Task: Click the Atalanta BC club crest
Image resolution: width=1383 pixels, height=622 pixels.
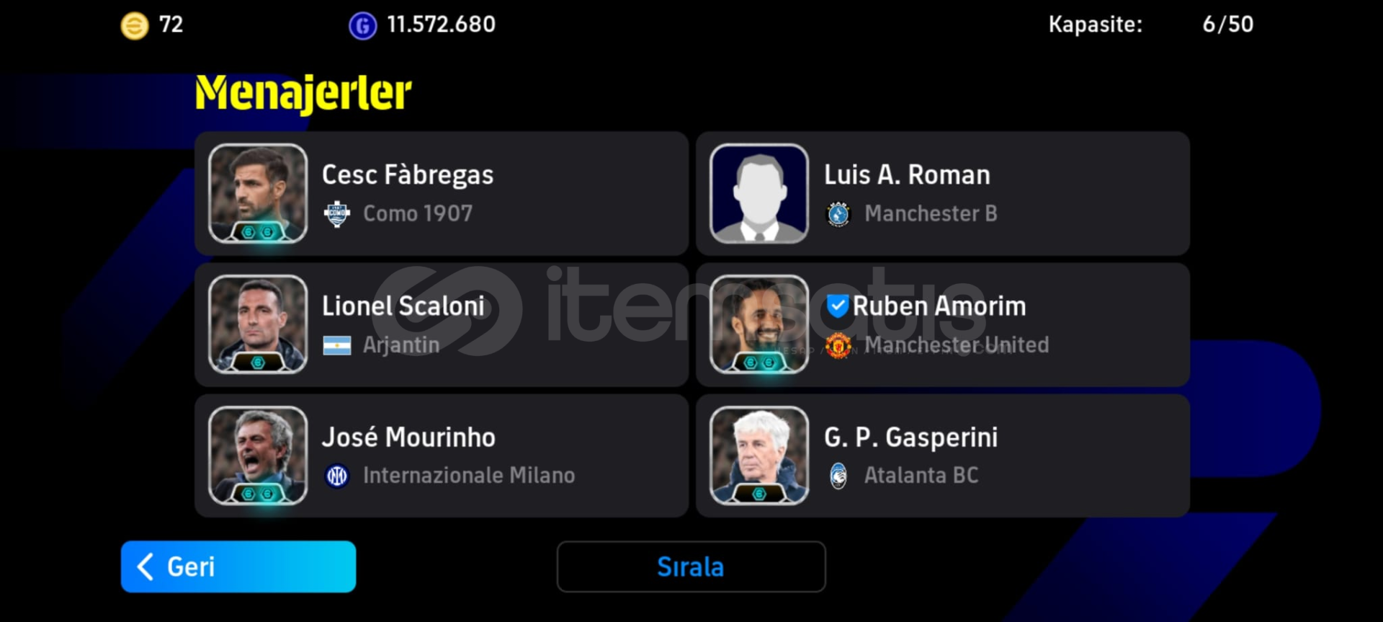Action: click(838, 476)
